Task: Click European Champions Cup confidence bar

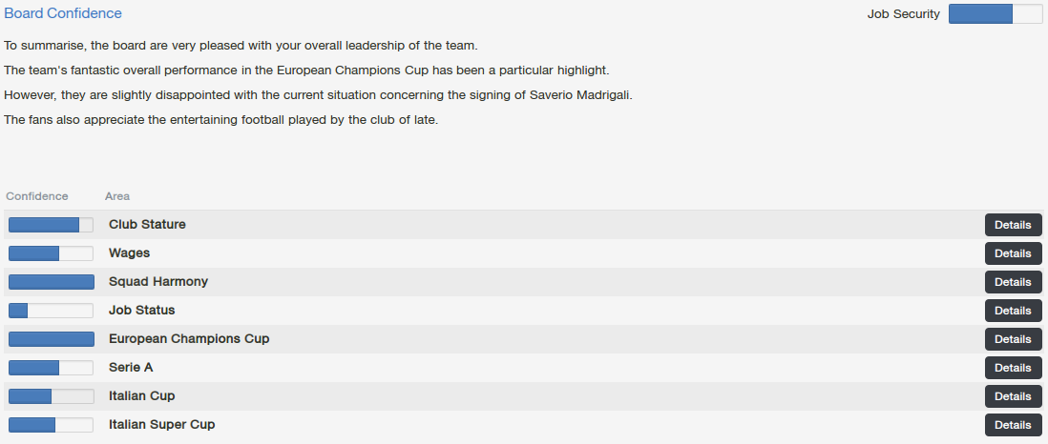Action: coord(51,339)
